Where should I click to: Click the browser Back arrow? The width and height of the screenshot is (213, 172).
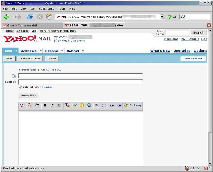coord(6,17)
